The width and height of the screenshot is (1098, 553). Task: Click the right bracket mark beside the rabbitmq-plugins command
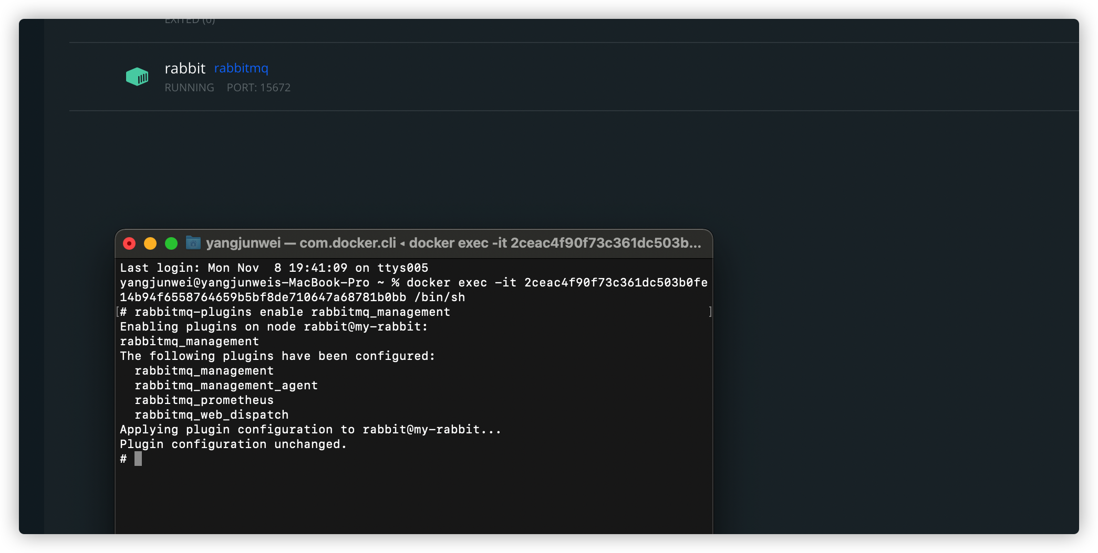[x=710, y=312]
